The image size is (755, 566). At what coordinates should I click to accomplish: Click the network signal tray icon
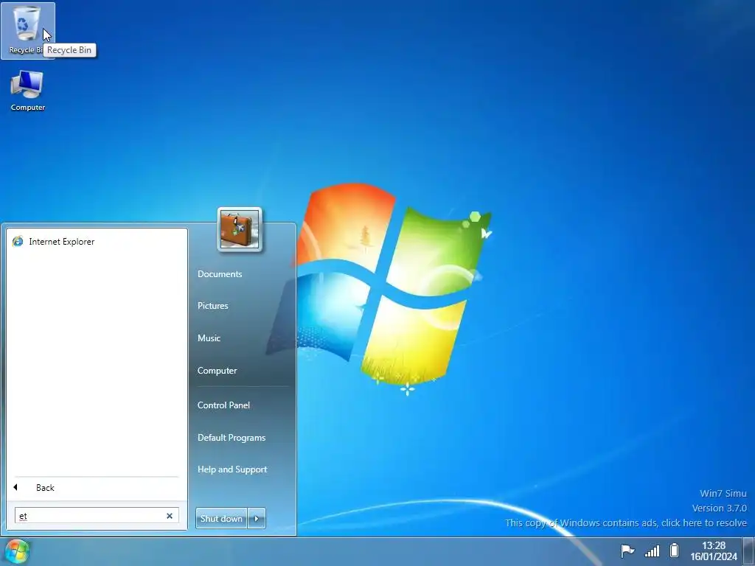[652, 551]
